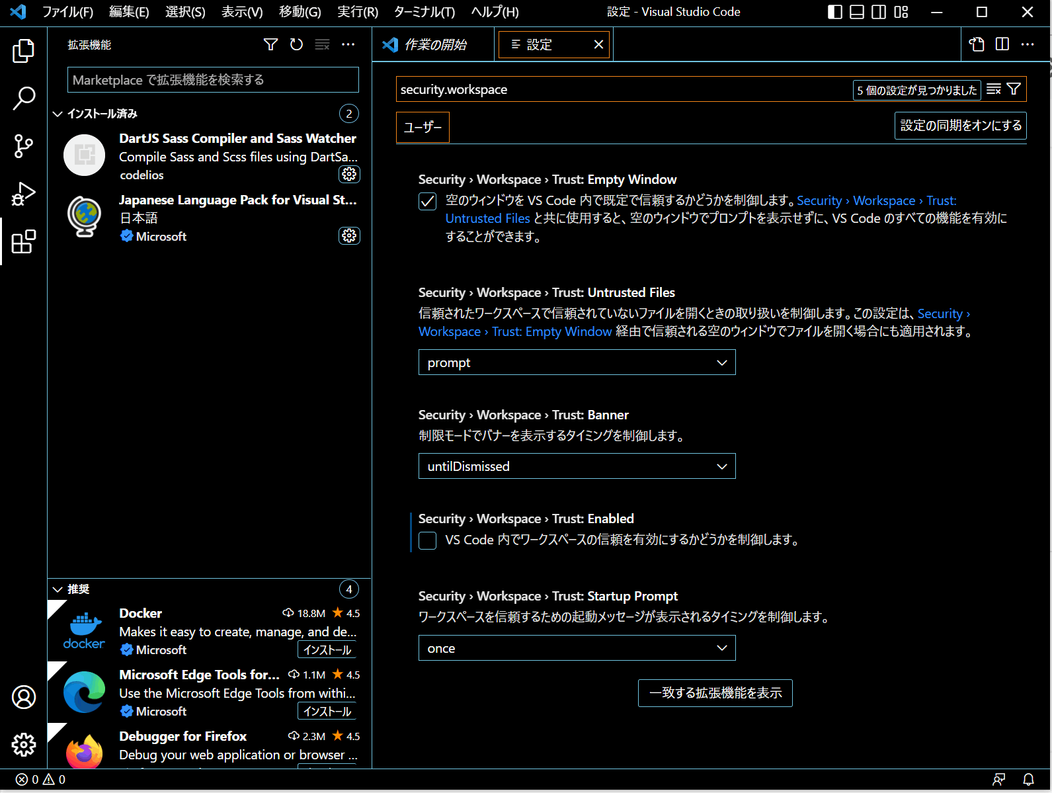Image resolution: width=1052 pixels, height=793 pixels.
Task: Switch to the 作業の開始 tab
Action: 433,44
